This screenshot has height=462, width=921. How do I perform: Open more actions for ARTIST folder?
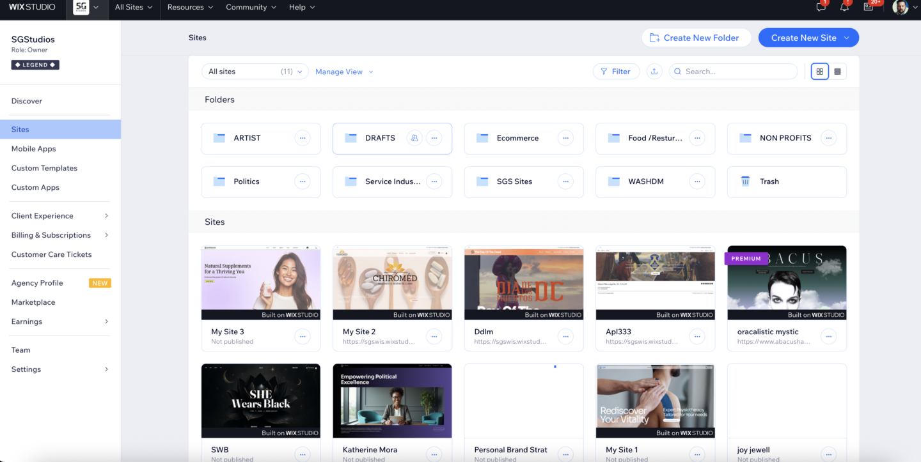[303, 138]
